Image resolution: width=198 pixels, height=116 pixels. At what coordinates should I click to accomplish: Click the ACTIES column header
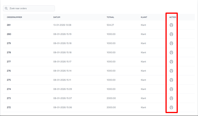(173, 17)
